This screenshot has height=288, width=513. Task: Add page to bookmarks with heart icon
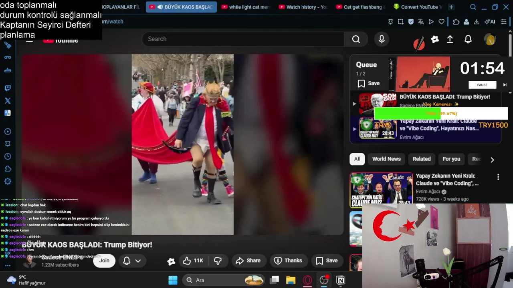[441, 22]
